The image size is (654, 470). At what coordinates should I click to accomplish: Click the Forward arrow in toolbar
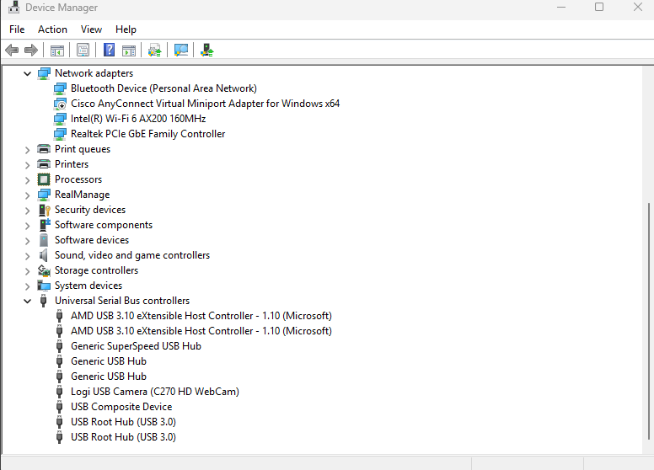click(x=31, y=51)
